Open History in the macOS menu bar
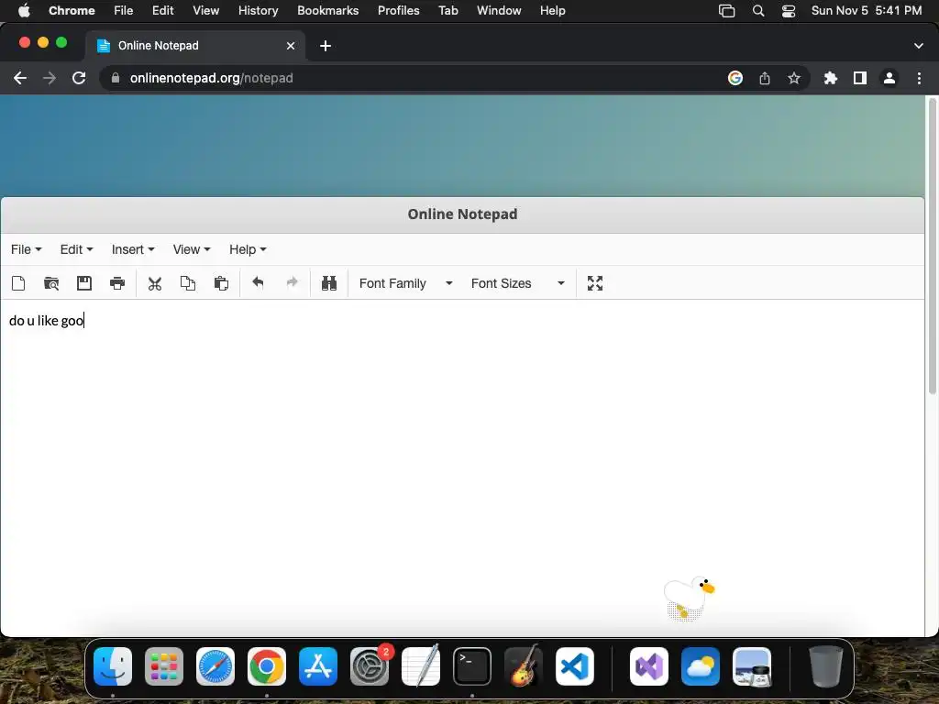 coord(258,10)
